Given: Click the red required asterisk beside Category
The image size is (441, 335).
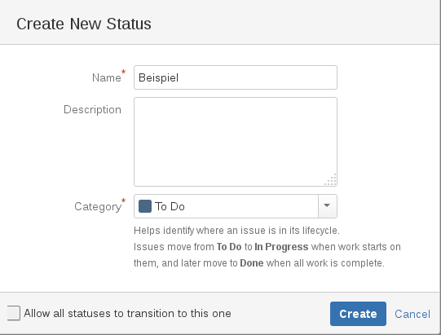Looking at the screenshot, I should [x=123, y=201].
